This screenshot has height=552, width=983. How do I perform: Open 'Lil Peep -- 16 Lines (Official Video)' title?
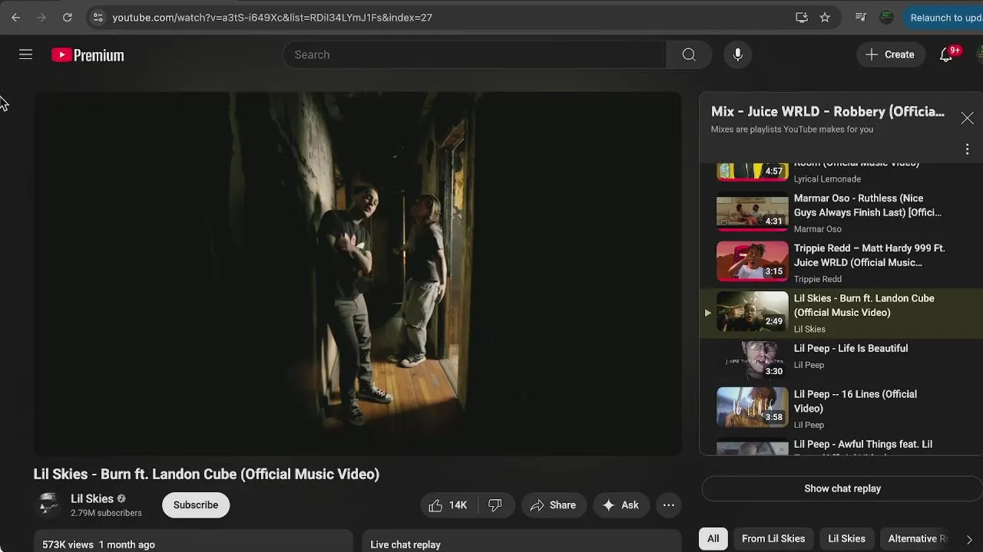(856, 401)
